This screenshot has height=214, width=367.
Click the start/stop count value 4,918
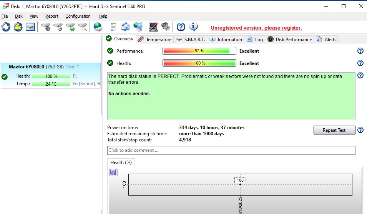pyautogui.click(x=185, y=139)
